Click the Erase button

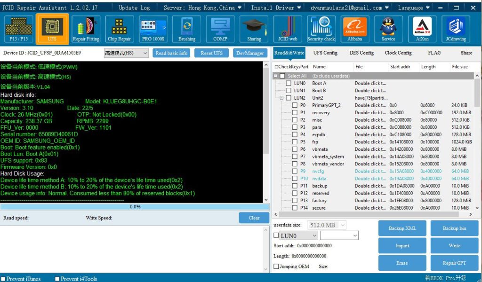(x=402, y=263)
